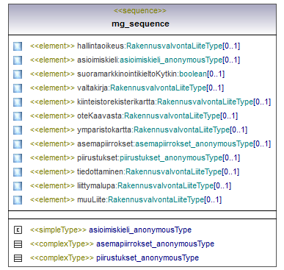Select the <<sequence>> stereotype label

point(140,10)
